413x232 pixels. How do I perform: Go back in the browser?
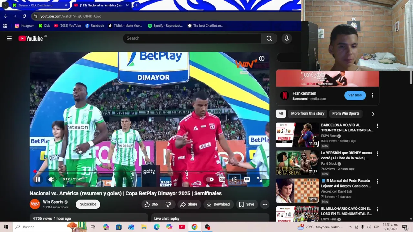5,16
